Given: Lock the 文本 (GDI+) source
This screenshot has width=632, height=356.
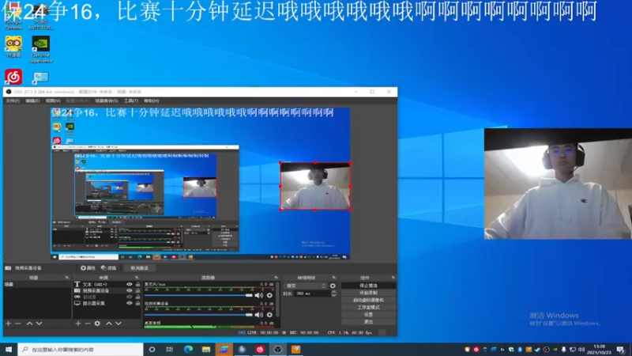Looking at the screenshot, I should point(137,284).
